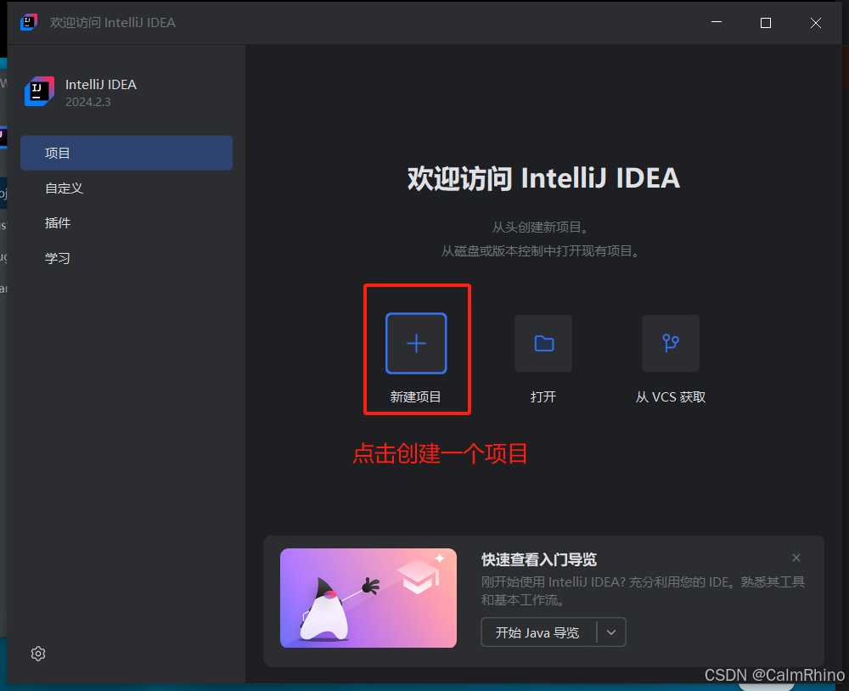Click the IntelliJ icon in the title bar
Image resolution: width=849 pixels, height=691 pixels.
point(29,22)
